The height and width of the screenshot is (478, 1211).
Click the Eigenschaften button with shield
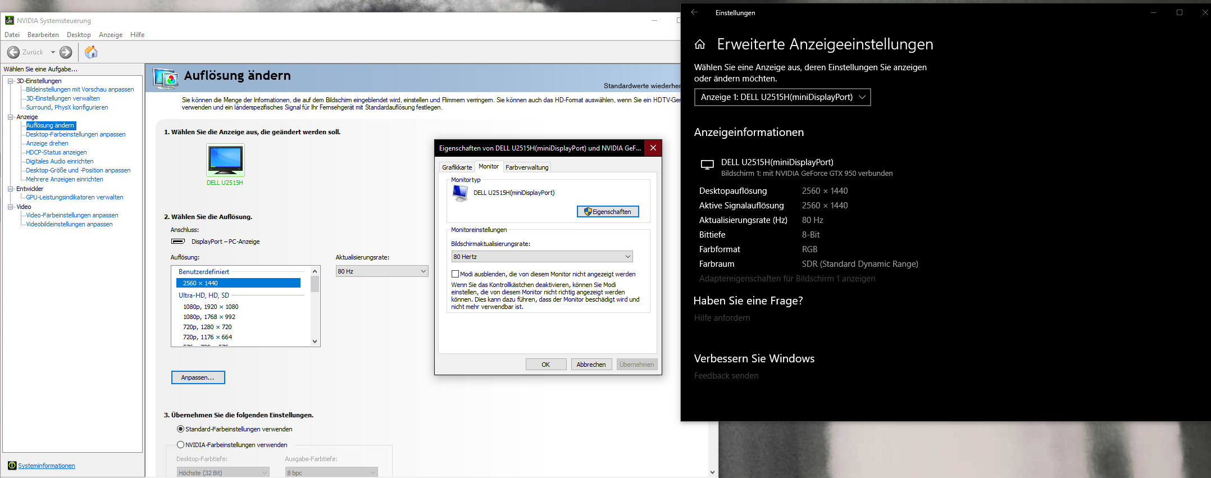pos(608,212)
